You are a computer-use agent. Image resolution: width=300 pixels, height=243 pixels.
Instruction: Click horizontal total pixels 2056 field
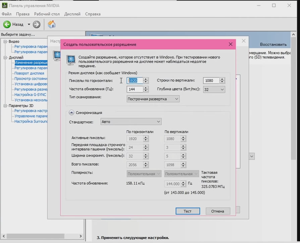135,164
